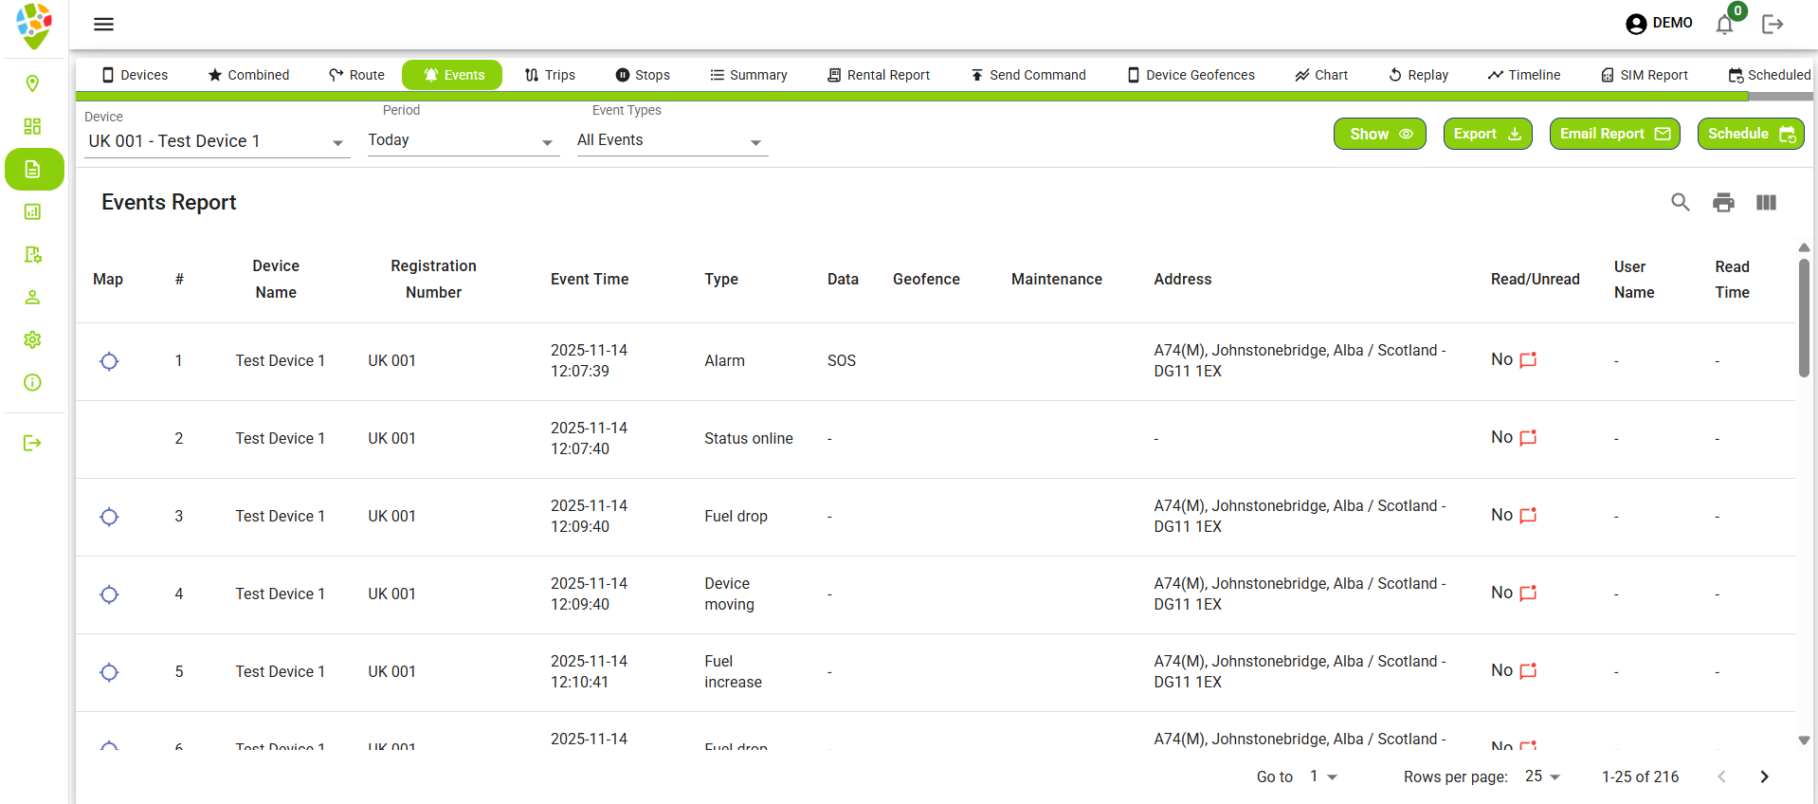This screenshot has width=1818, height=804.
Task: Toggle read flag for row 5 Fuel increase
Action: pyautogui.click(x=1528, y=671)
